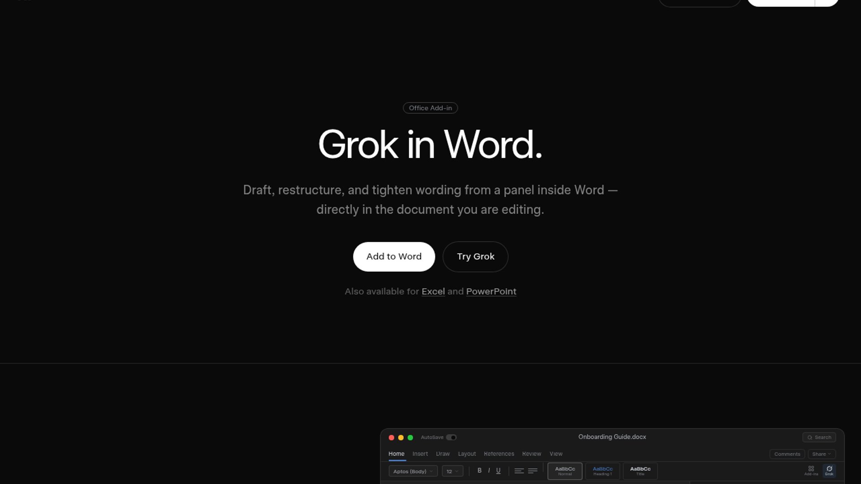861x484 pixels.
Task: Select the Draw tab
Action: click(x=443, y=454)
